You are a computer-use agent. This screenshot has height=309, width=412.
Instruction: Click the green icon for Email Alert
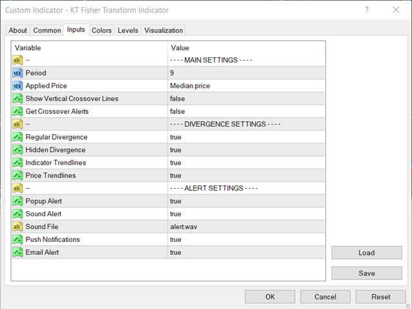tap(17, 252)
